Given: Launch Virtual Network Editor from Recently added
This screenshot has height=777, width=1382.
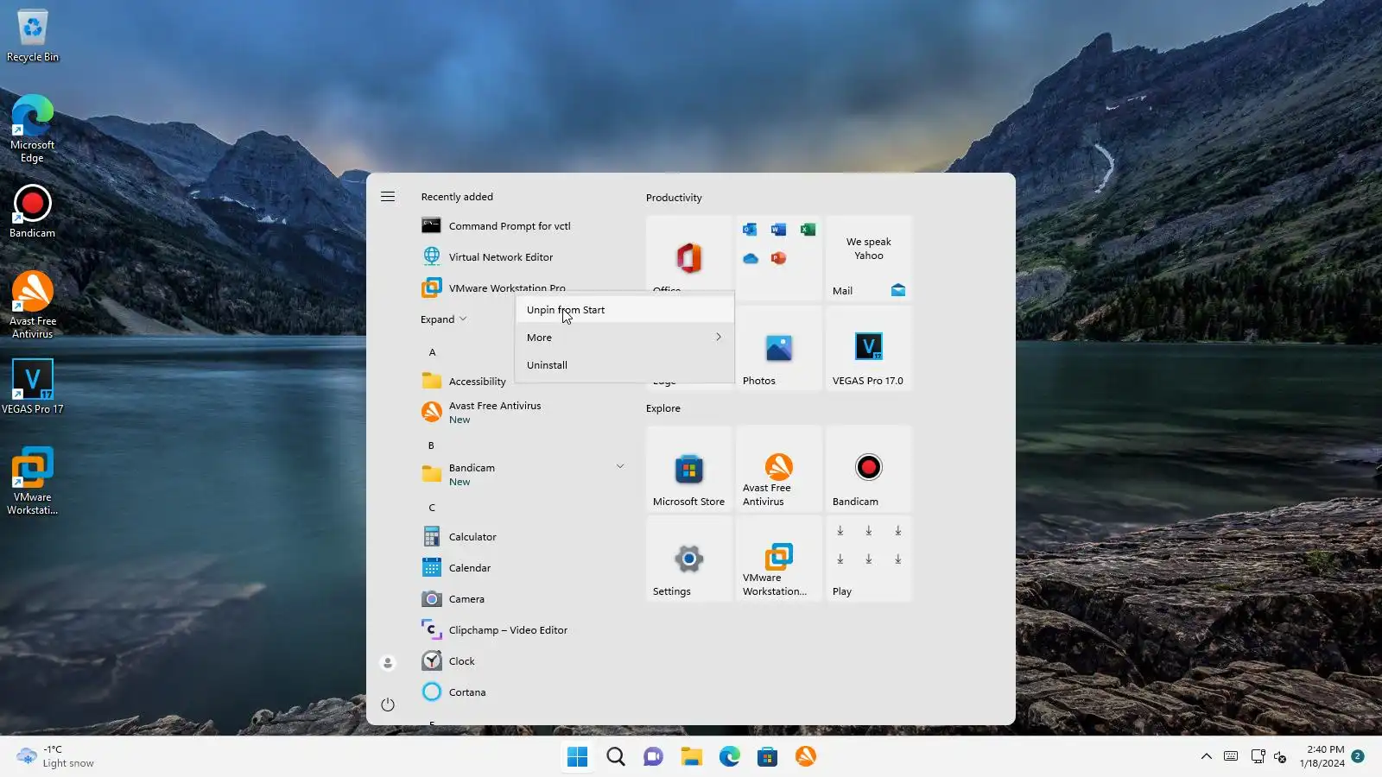Looking at the screenshot, I should [522, 257].
